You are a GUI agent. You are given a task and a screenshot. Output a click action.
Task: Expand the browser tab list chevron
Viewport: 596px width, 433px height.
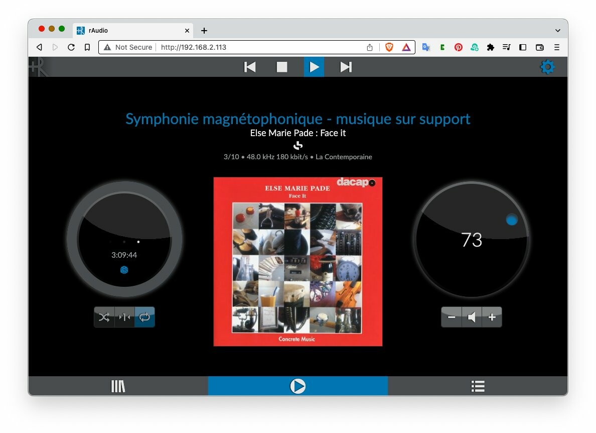click(557, 31)
